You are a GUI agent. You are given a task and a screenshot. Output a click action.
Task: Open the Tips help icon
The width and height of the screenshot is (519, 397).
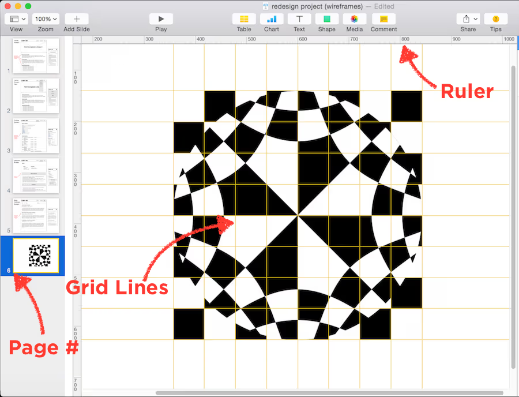(x=495, y=19)
